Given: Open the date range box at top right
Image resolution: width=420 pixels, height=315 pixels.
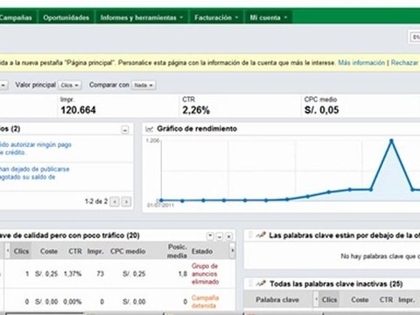Looking at the screenshot, I should tap(414, 37).
